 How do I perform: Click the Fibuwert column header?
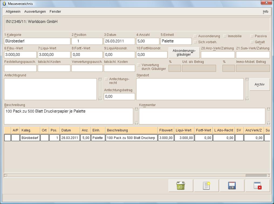point(166,130)
